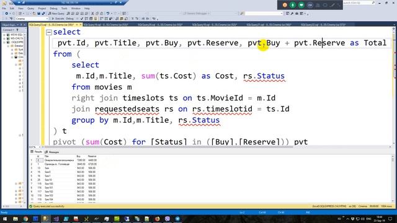Open Chrome from the taskbar
Viewport: 397px width, 223px height.
point(25,219)
